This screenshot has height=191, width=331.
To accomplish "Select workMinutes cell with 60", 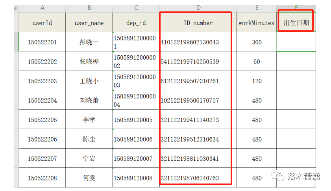I will click(x=257, y=61).
